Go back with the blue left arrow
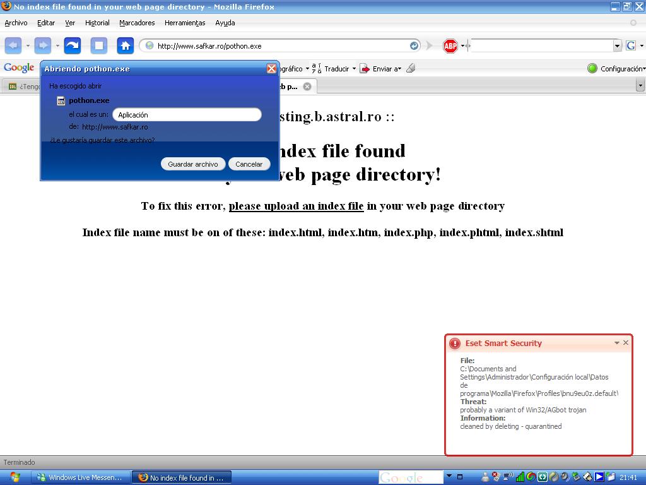Image resolution: width=646 pixels, height=485 pixels. (13, 45)
